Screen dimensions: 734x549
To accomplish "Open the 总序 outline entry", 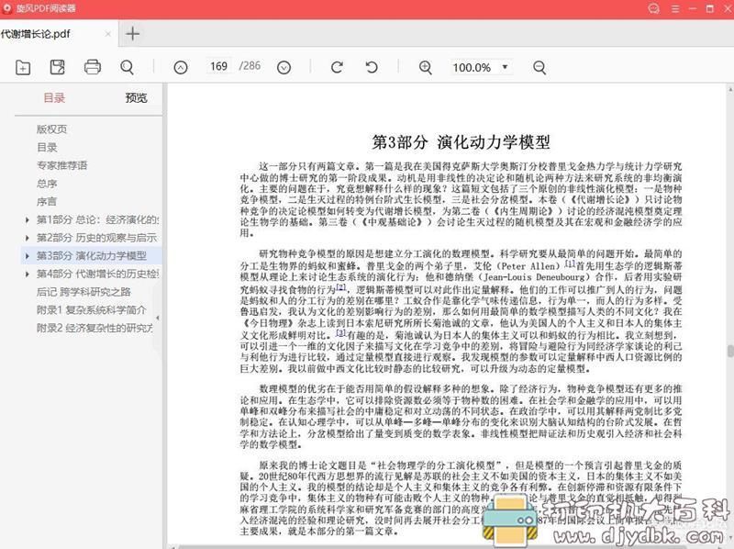I will tap(47, 184).
